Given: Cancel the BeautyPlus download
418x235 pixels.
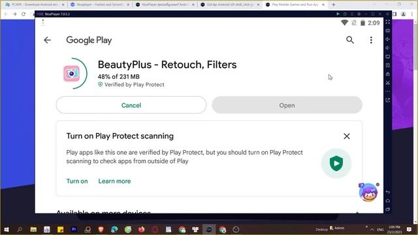Looking at the screenshot, I should pyautogui.click(x=131, y=105).
